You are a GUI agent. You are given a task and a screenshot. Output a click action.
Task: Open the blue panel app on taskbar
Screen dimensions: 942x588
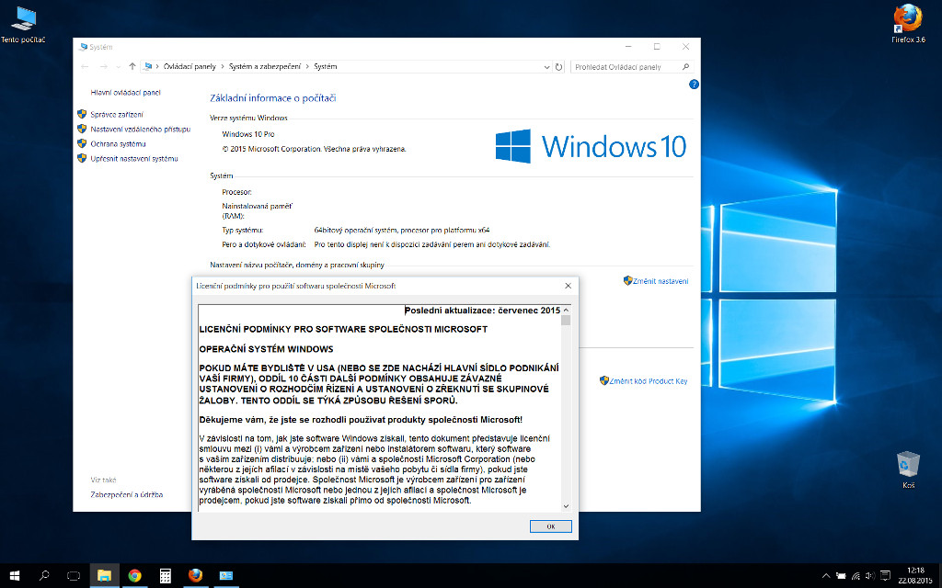[226, 576]
